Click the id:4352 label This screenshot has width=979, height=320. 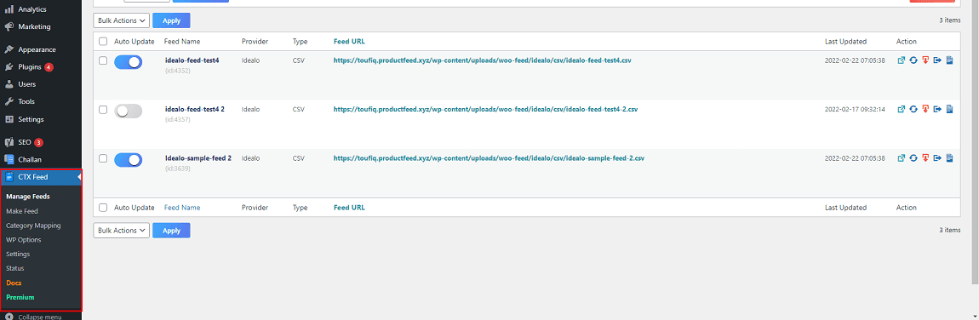pos(178,71)
